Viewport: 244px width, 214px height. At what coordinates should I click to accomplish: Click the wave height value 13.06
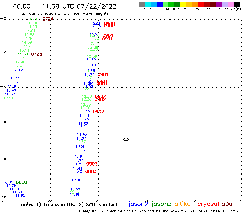33,23
